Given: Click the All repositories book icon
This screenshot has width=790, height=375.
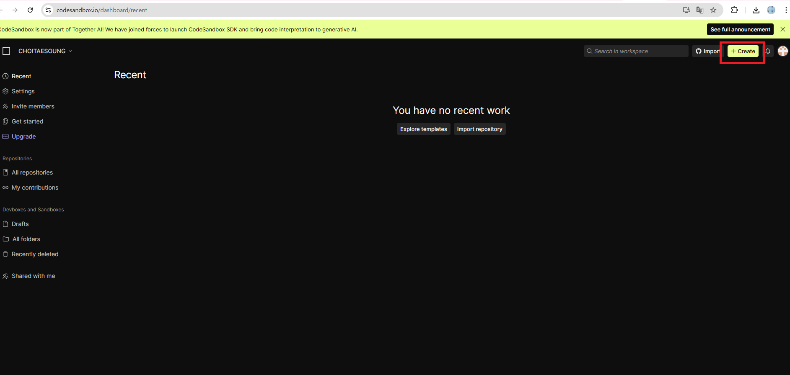Looking at the screenshot, I should click(x=5, y=172).
